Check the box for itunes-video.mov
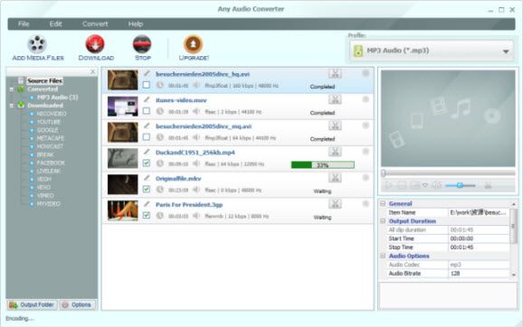This screenshot has width=523, height=327. 147,111
